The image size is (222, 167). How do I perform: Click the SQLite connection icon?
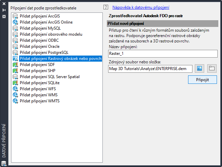coord(15,83)
